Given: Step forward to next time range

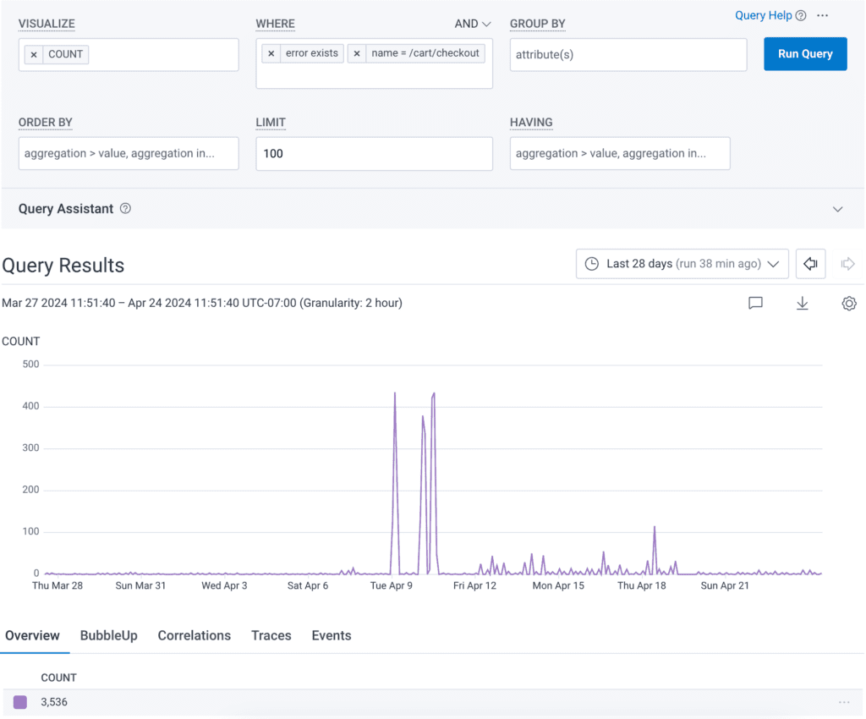Looking at the screenshot, I should coord(847,264).
